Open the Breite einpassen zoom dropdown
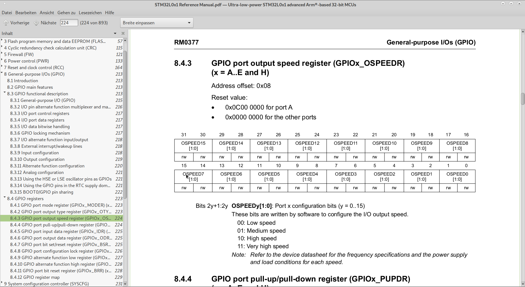 pos(157,23)
